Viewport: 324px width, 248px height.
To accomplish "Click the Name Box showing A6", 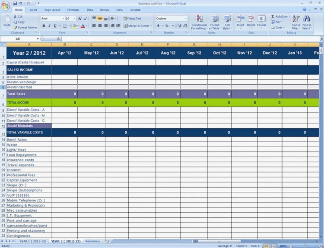I will pyautogui.click(x=17, y=38).
